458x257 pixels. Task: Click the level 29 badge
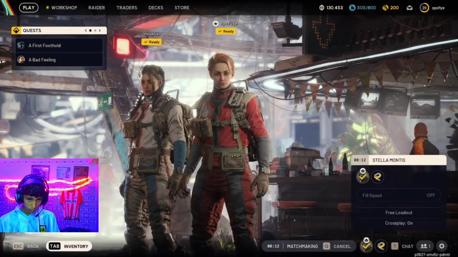tap(424, 7)
